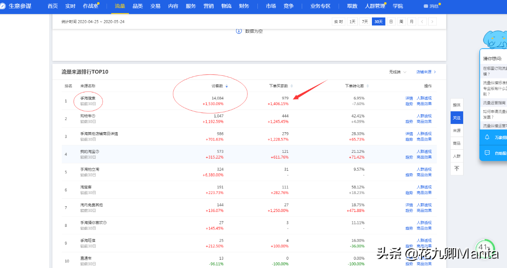Click help icon next to 我的淘宝
Viewport: 507px width, 268px height.
point(97,152)
